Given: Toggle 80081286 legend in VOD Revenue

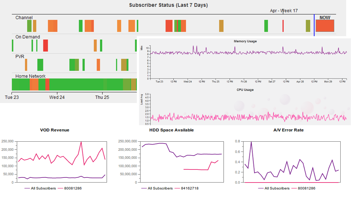Looking at the screenshot, I should coord(70,188).
